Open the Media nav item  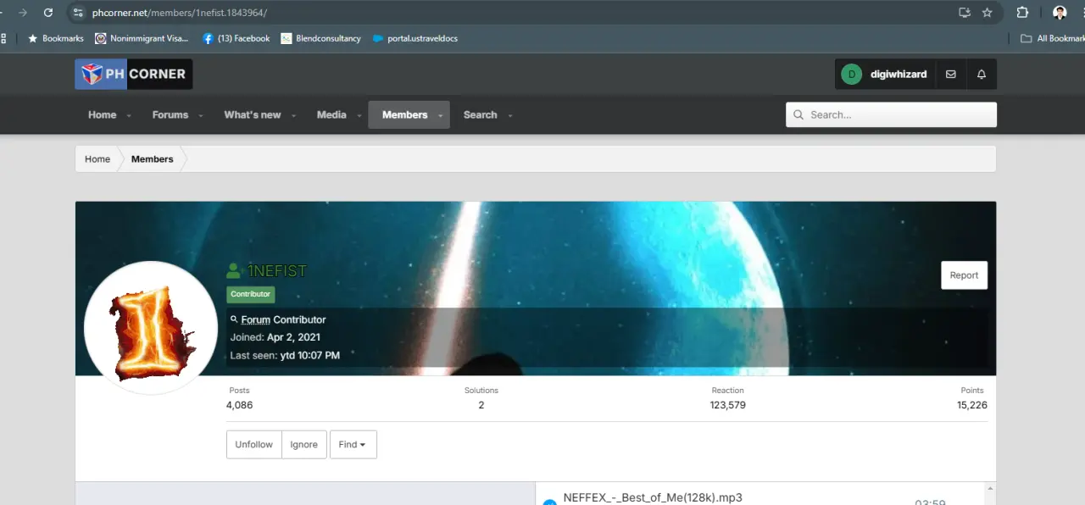pyautogui.click(x=331, y=114)
